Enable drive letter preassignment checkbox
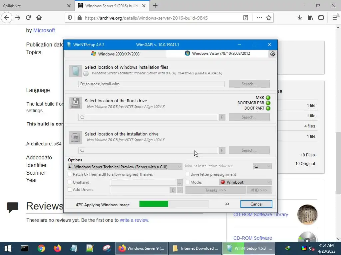341x255 pixels. (187, 174)
